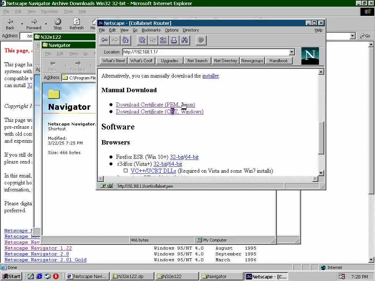Viewport: 375px width, 281px height.
Task: Open Netscape's Directory menu
Action: click(x=190, y=30)
